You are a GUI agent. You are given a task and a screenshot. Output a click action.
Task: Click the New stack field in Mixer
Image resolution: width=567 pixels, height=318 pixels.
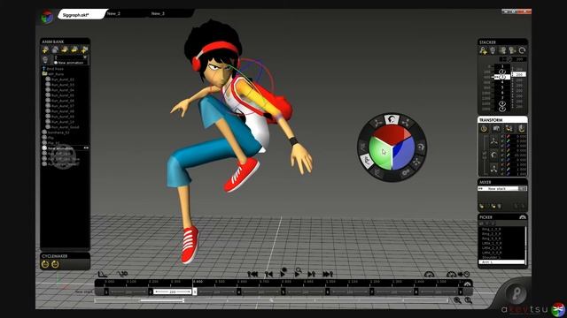(x=498, y=188)
